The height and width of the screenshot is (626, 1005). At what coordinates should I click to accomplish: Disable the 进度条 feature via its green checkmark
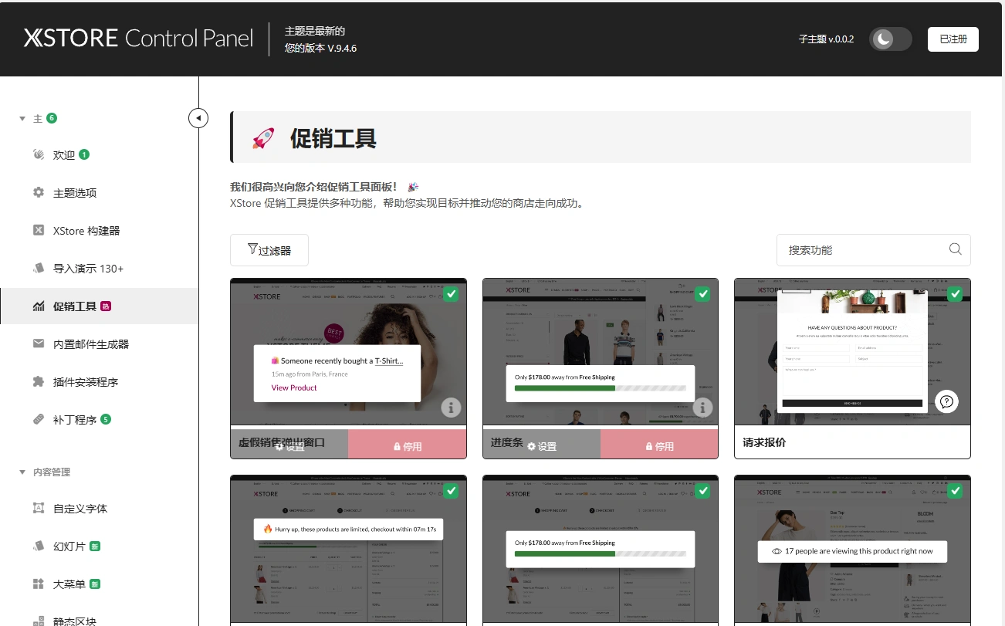point(702,294)
